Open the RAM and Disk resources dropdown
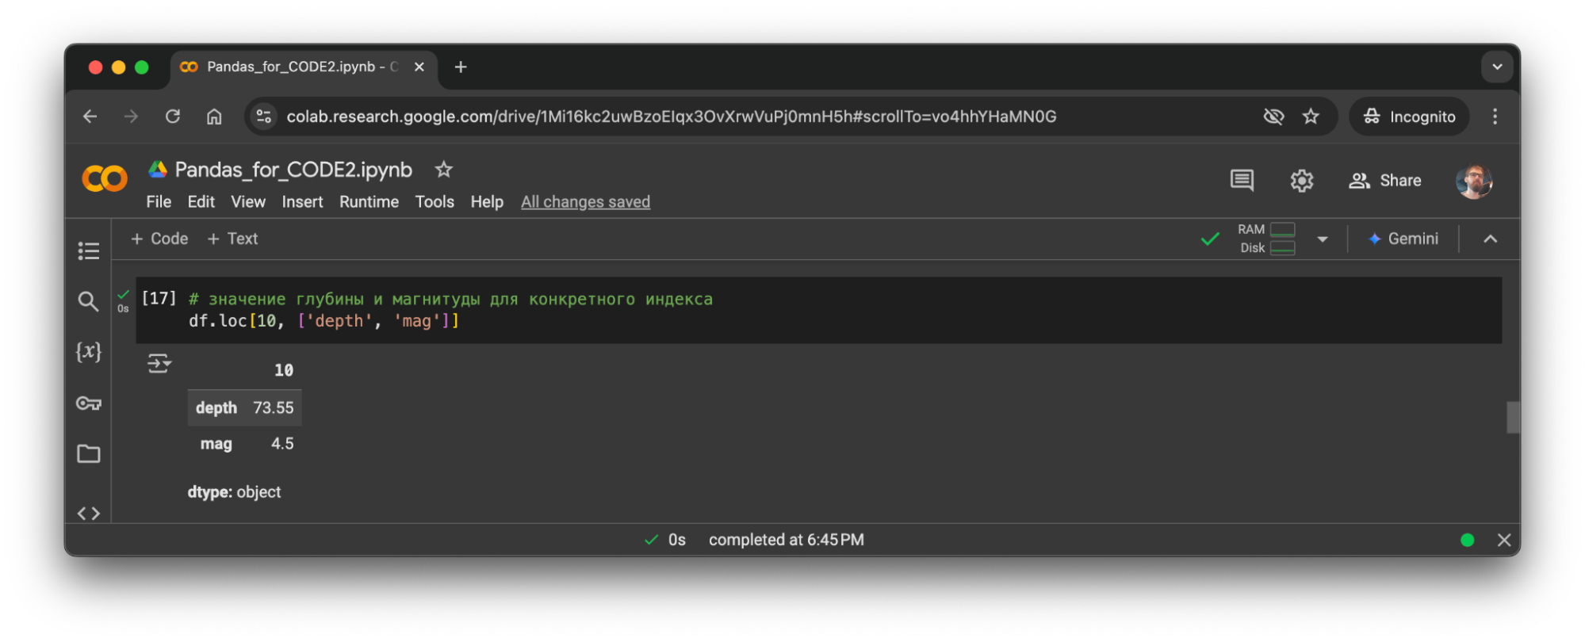 point(1322,239)
